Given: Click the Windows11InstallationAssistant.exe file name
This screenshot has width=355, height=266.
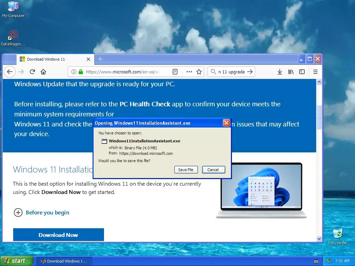Looking at the screenshot, I should 145,141.
